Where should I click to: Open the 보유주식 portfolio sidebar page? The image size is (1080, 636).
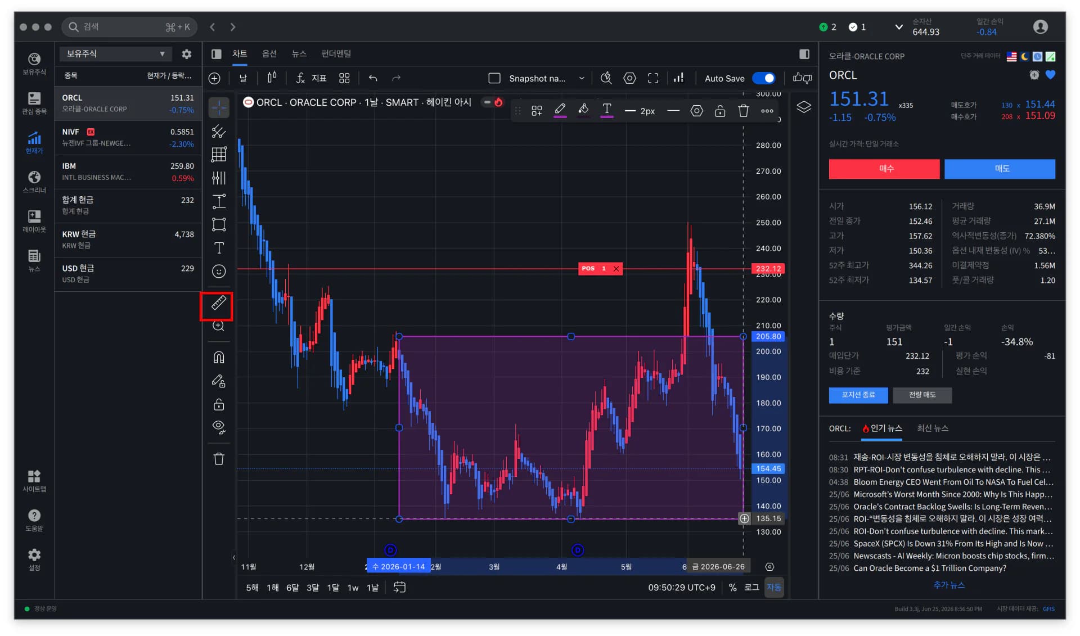pyautogui.click(x=34, y=64)
